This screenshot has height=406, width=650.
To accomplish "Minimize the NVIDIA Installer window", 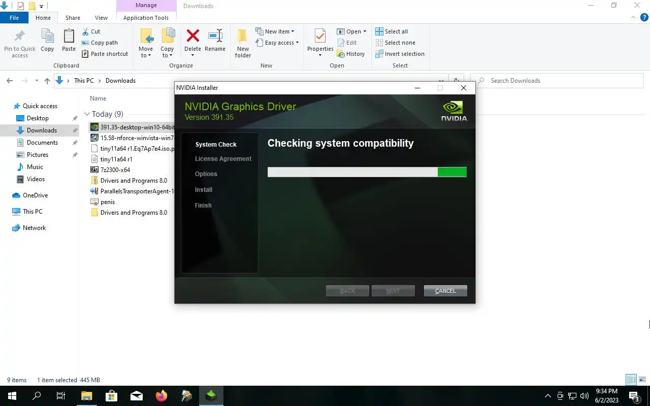I will (x=417, y=88).
